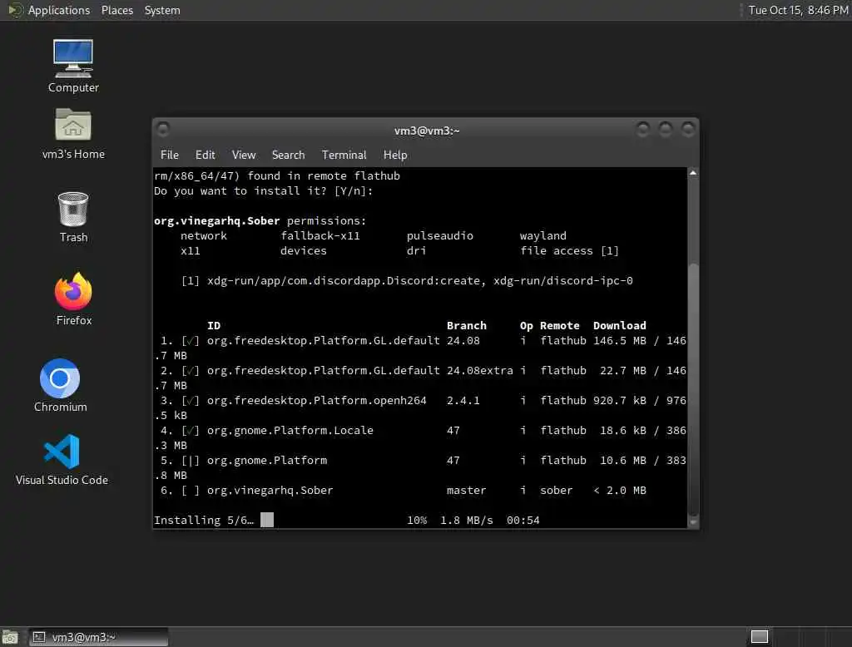The height and width of the screenshot is (647, 852).
Task: Open the terminal Edit menu
Action: (205, 155)
